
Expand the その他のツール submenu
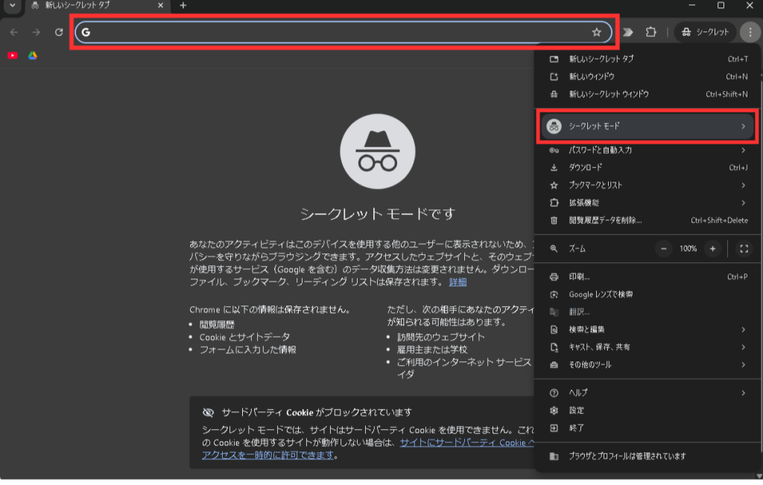pyautogui.click(x=645, y=364)
